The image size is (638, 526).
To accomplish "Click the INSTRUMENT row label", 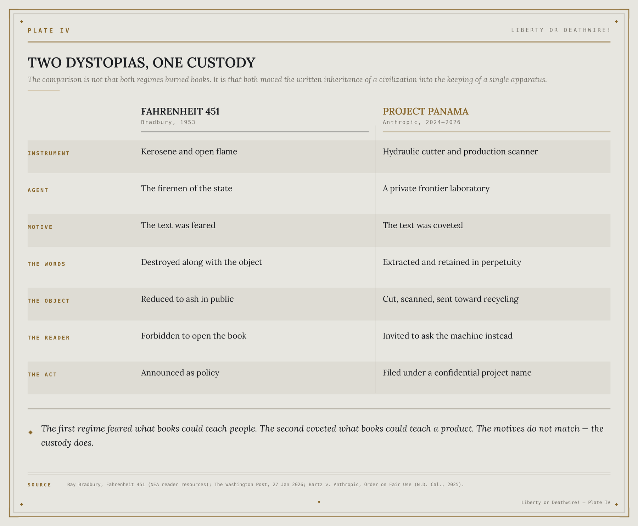I will point(49,153).
